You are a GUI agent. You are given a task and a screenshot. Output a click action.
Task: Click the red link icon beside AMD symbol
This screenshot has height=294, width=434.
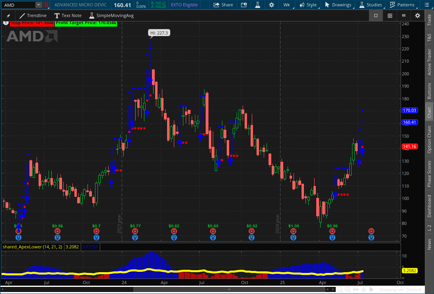point(47,5)
